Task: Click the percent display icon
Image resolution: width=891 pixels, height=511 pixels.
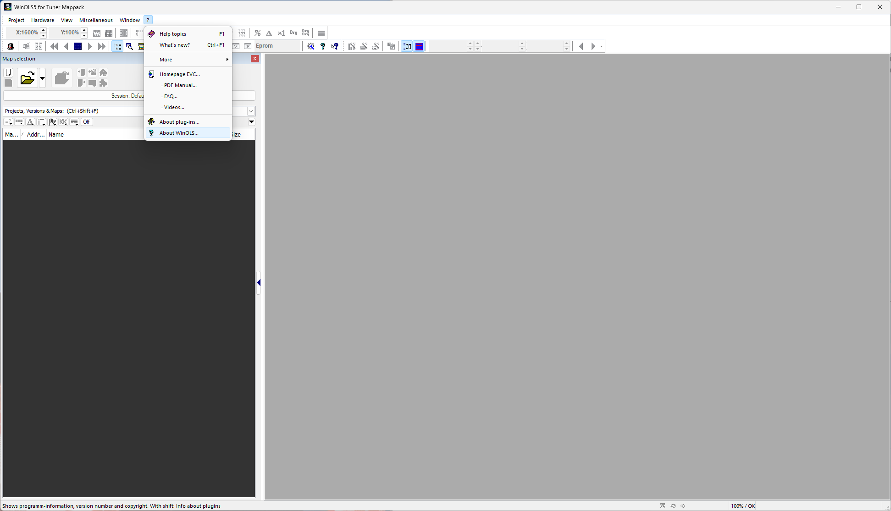Action: (x=258, y=33)
